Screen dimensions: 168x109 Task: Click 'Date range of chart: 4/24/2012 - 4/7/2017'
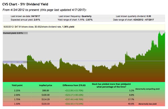pyautogui.click(x=133, y=20)
